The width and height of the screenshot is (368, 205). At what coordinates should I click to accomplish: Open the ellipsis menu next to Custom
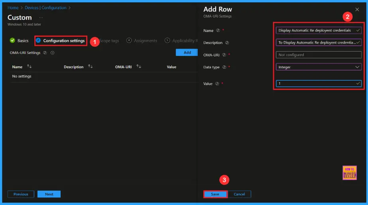point(41,18)
